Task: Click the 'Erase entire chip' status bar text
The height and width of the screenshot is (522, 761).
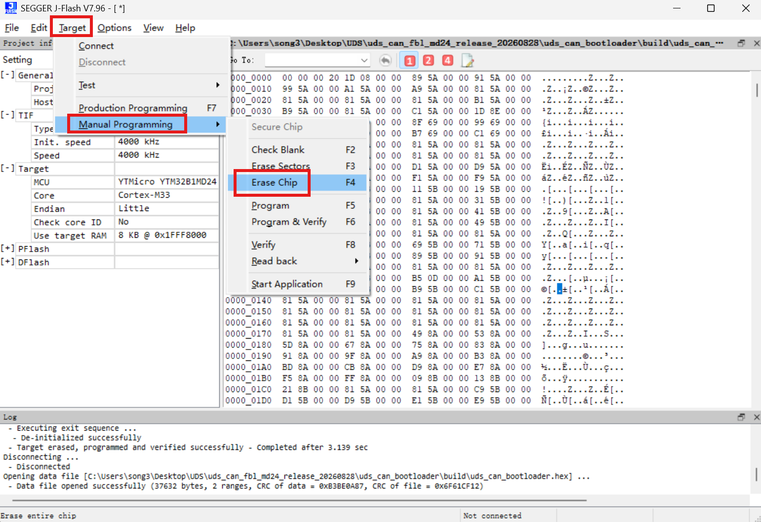Action: [39, 516]
